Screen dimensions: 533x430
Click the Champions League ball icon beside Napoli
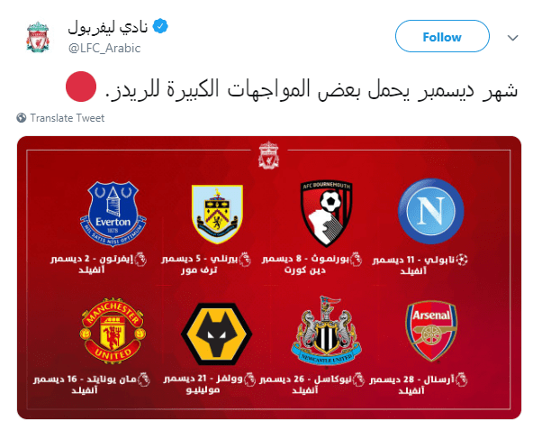tap(462, 260)
